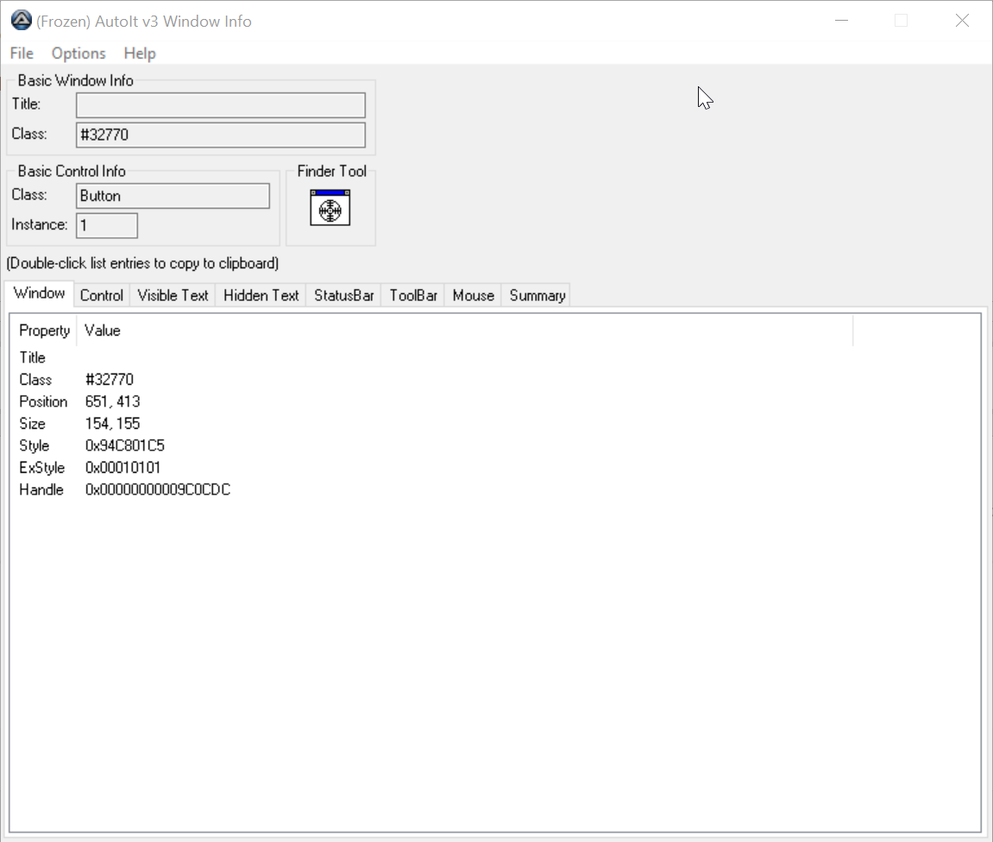
Task: Show the ToolBar tab
Action: click(x=413, y=296)
